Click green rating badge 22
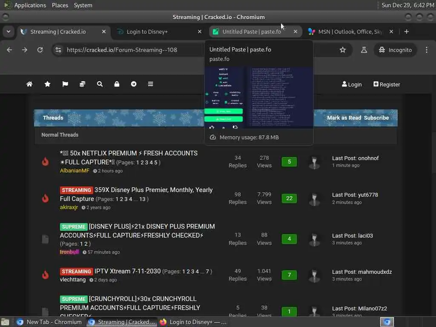Viewport: 436px width, 327px height. (x=289, y=198)
